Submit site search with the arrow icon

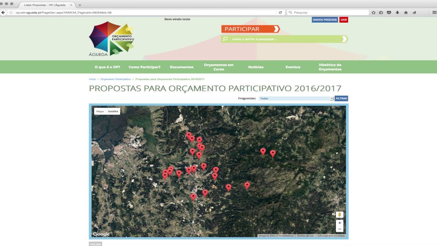344,39
